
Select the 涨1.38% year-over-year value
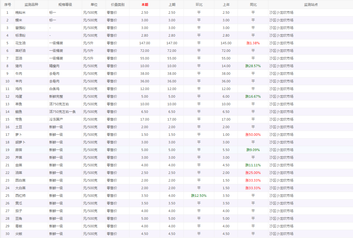[253, 43]
